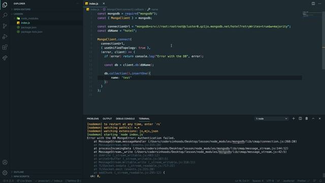Click the editor minimap
Image resolution: width=325 pixels, height=183 pixels.
pyautogui.click(x=312, y=15)
